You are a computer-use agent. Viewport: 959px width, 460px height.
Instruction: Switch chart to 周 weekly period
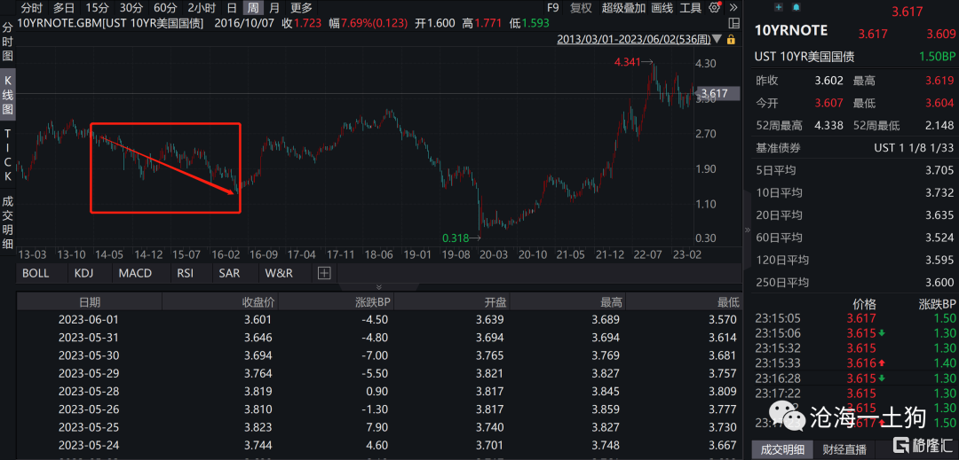coord(252,8)
